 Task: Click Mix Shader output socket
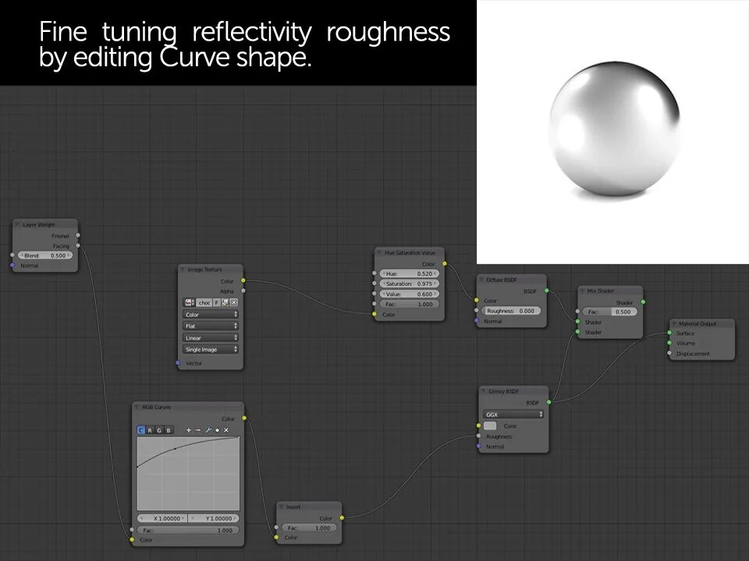[x=643, y=302]
